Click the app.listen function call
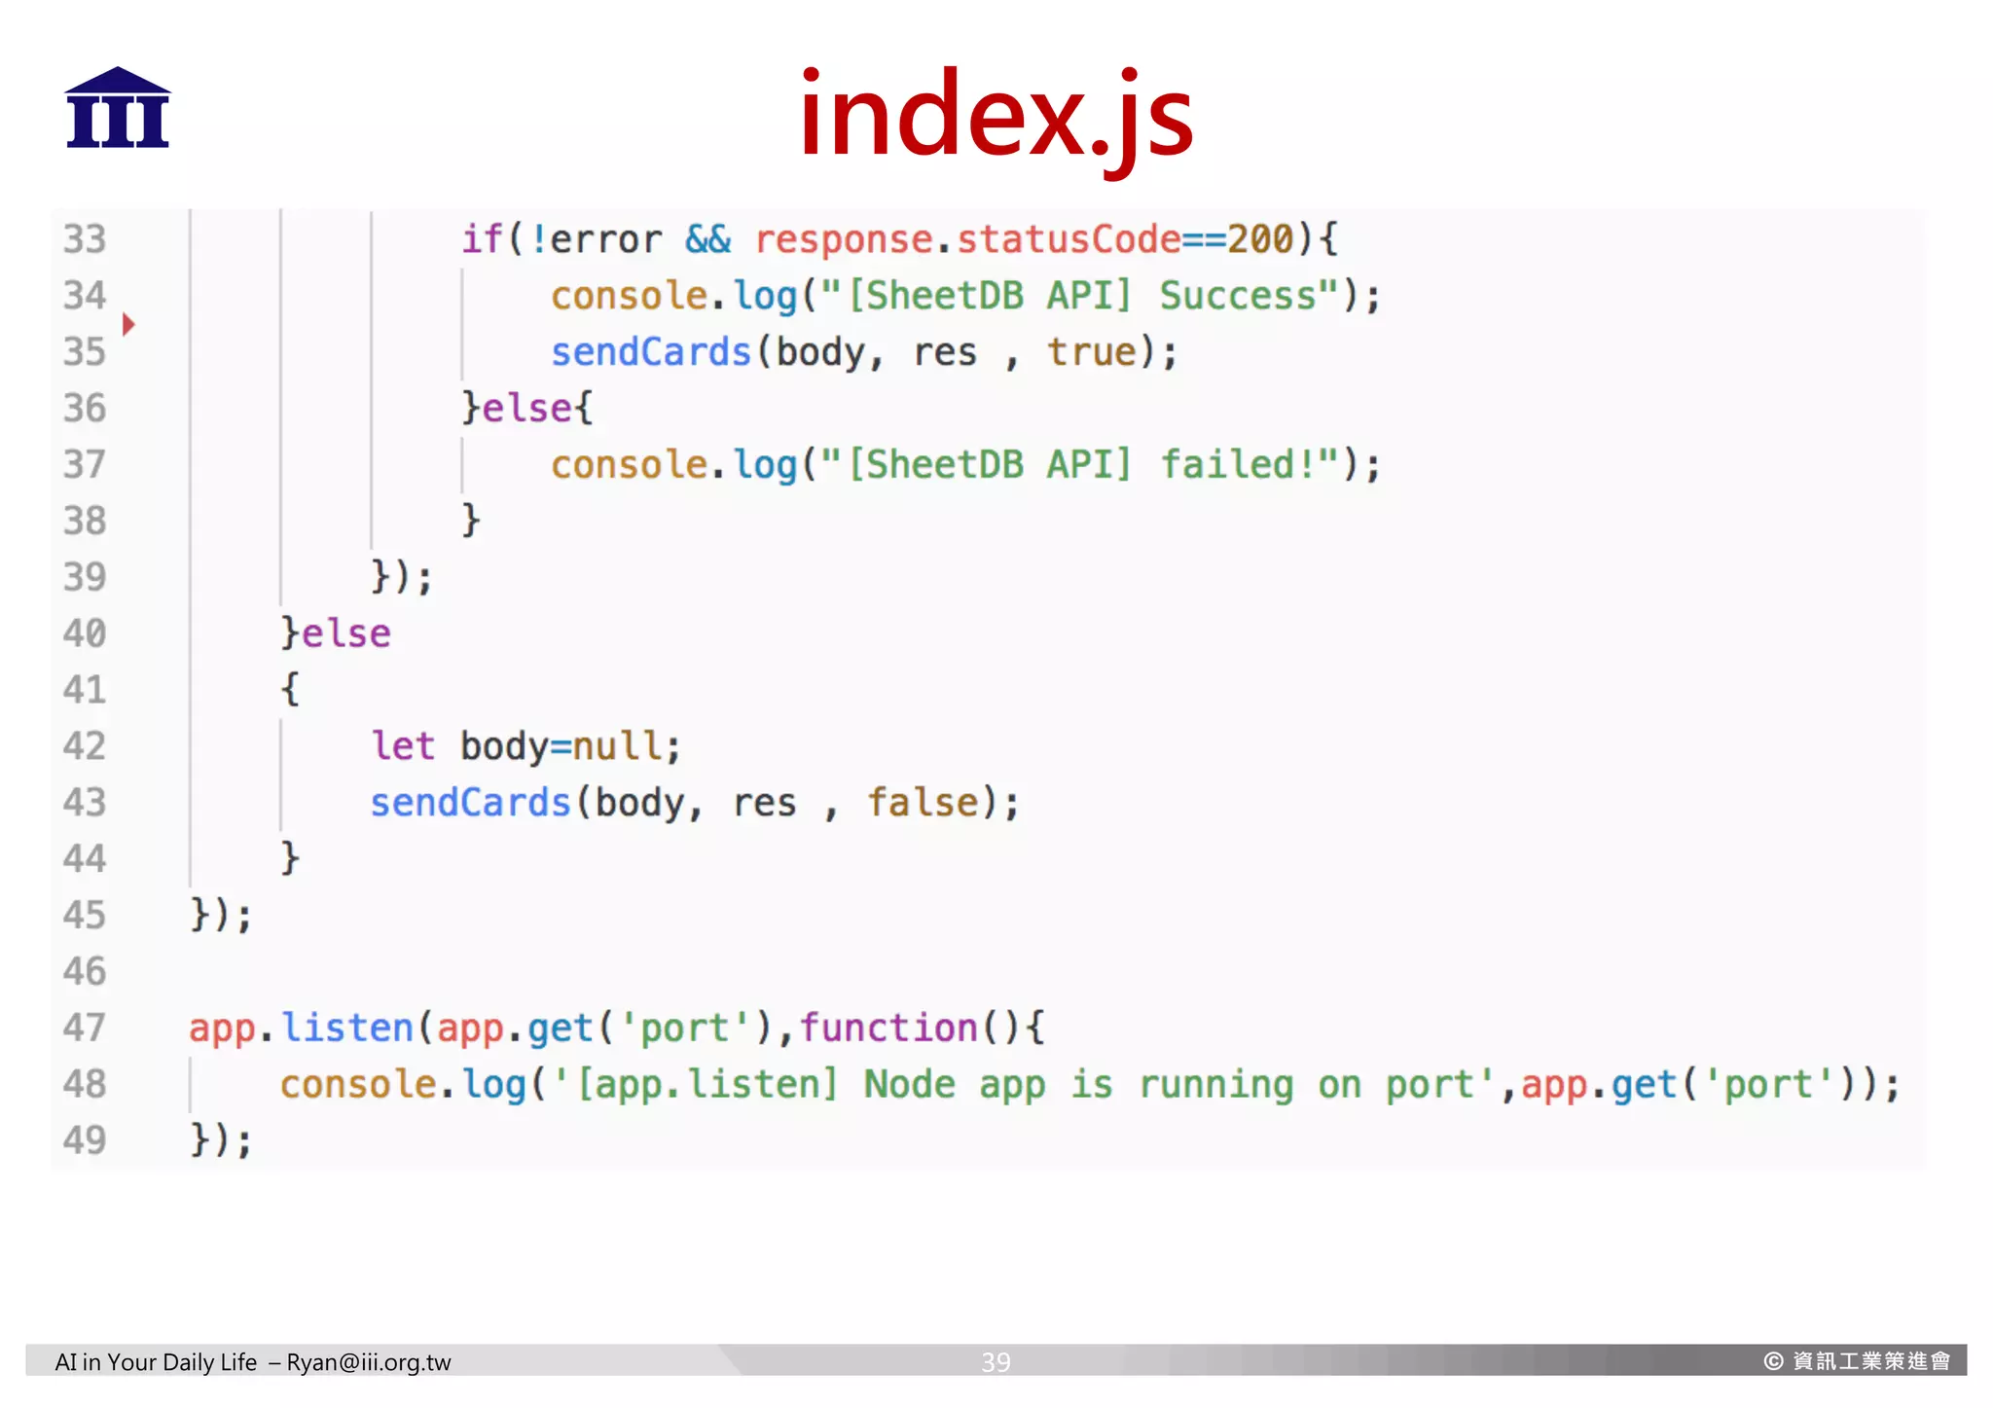This screenshot has height=1408, width=1993. click(302, 1028)
